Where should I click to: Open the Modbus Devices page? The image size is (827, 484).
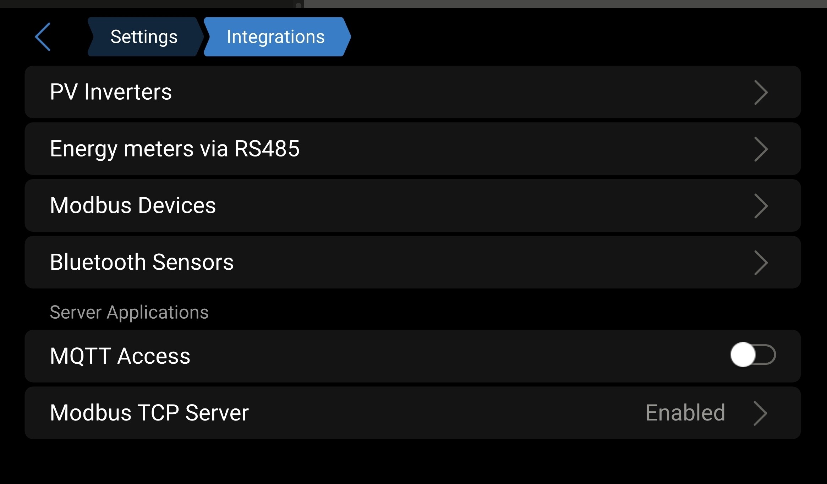(x=412, y=205)
